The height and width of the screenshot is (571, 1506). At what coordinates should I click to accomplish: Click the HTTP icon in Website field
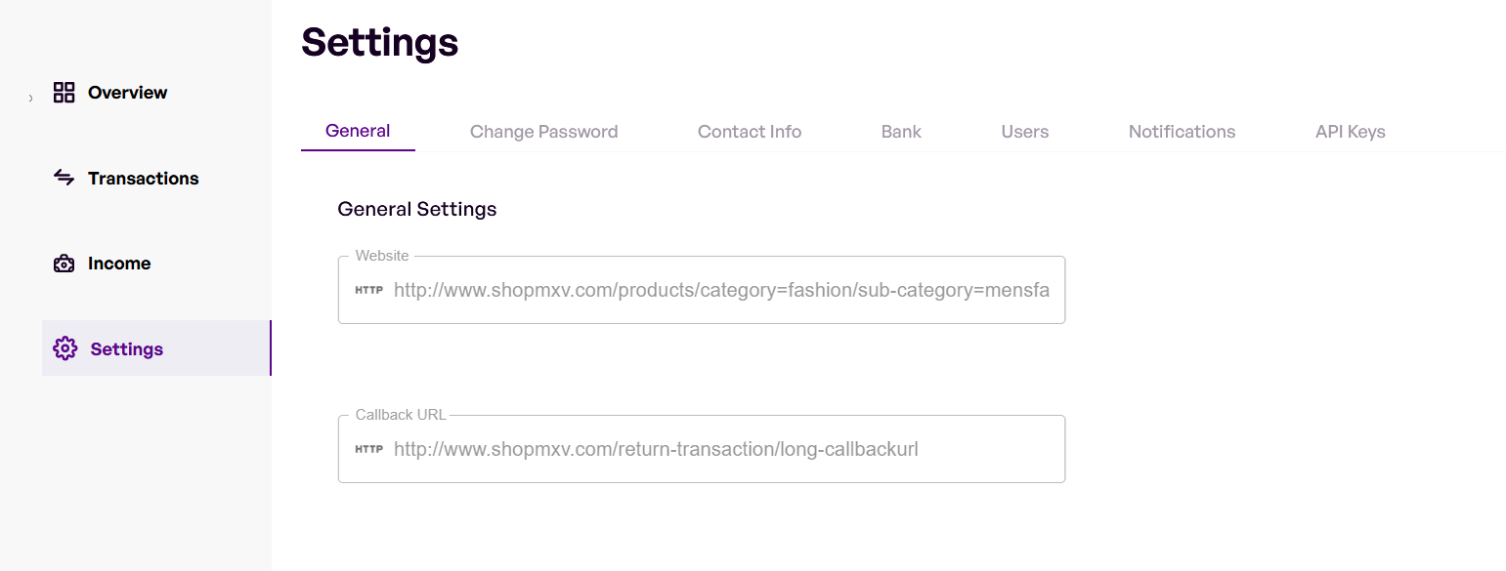[x=368, y=290]
